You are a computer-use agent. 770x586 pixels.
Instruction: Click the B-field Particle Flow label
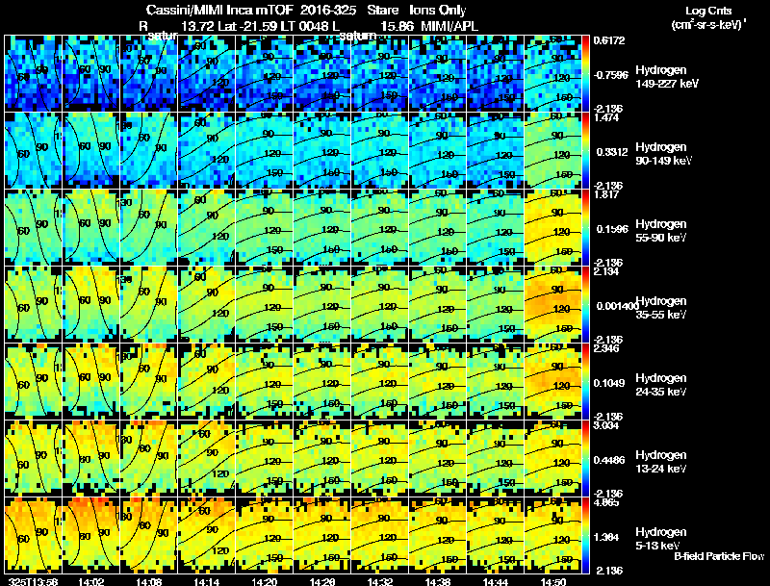click(719, 556)
